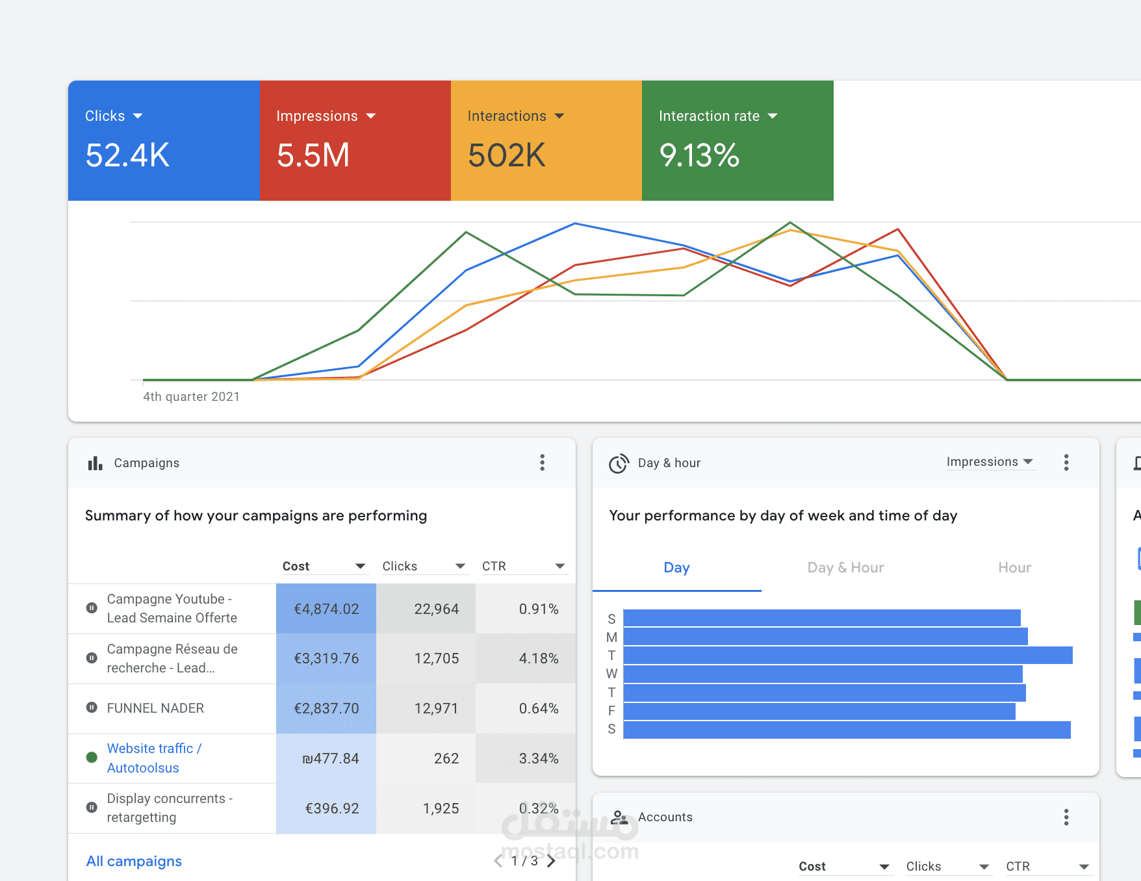Click clicks value 22,964
This screenshot has width=1141, height=881.
437,609
